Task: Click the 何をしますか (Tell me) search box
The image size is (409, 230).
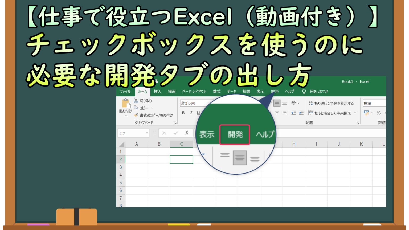Action: [x=319, y=91]
